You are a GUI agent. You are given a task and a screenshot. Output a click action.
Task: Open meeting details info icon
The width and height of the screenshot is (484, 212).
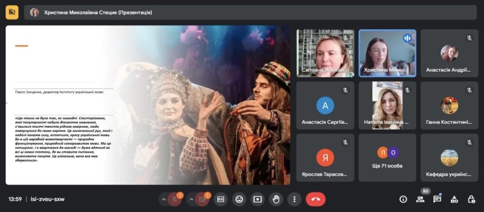(403, 199)
